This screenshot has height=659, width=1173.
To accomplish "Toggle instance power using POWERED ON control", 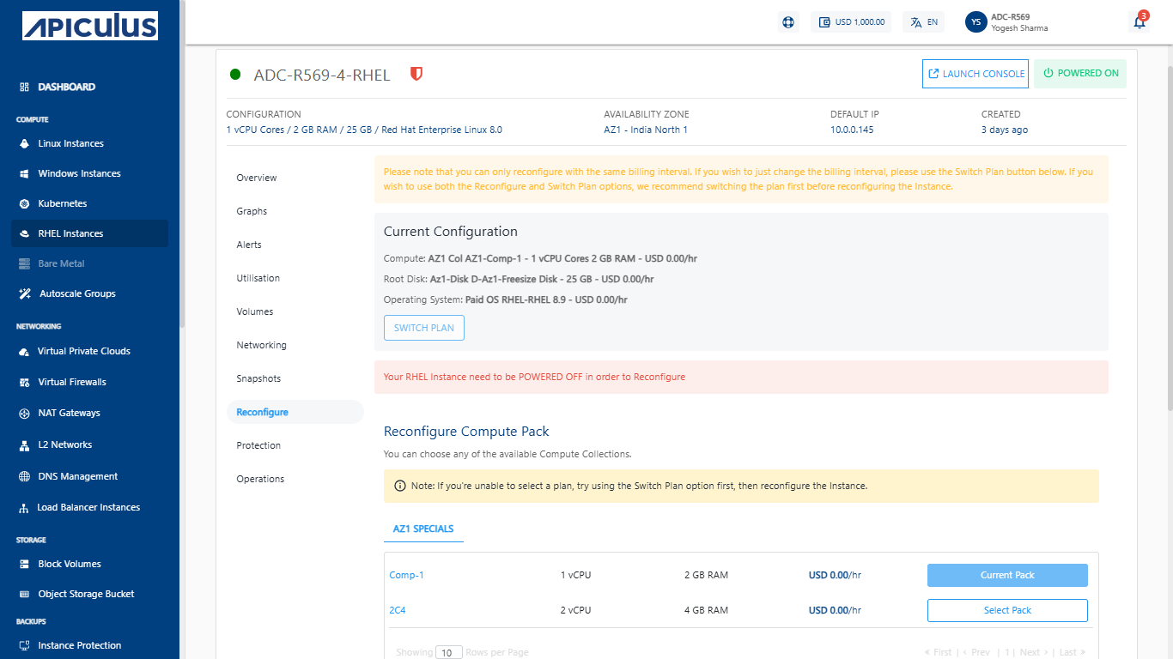I will (x=1080, y=74).
